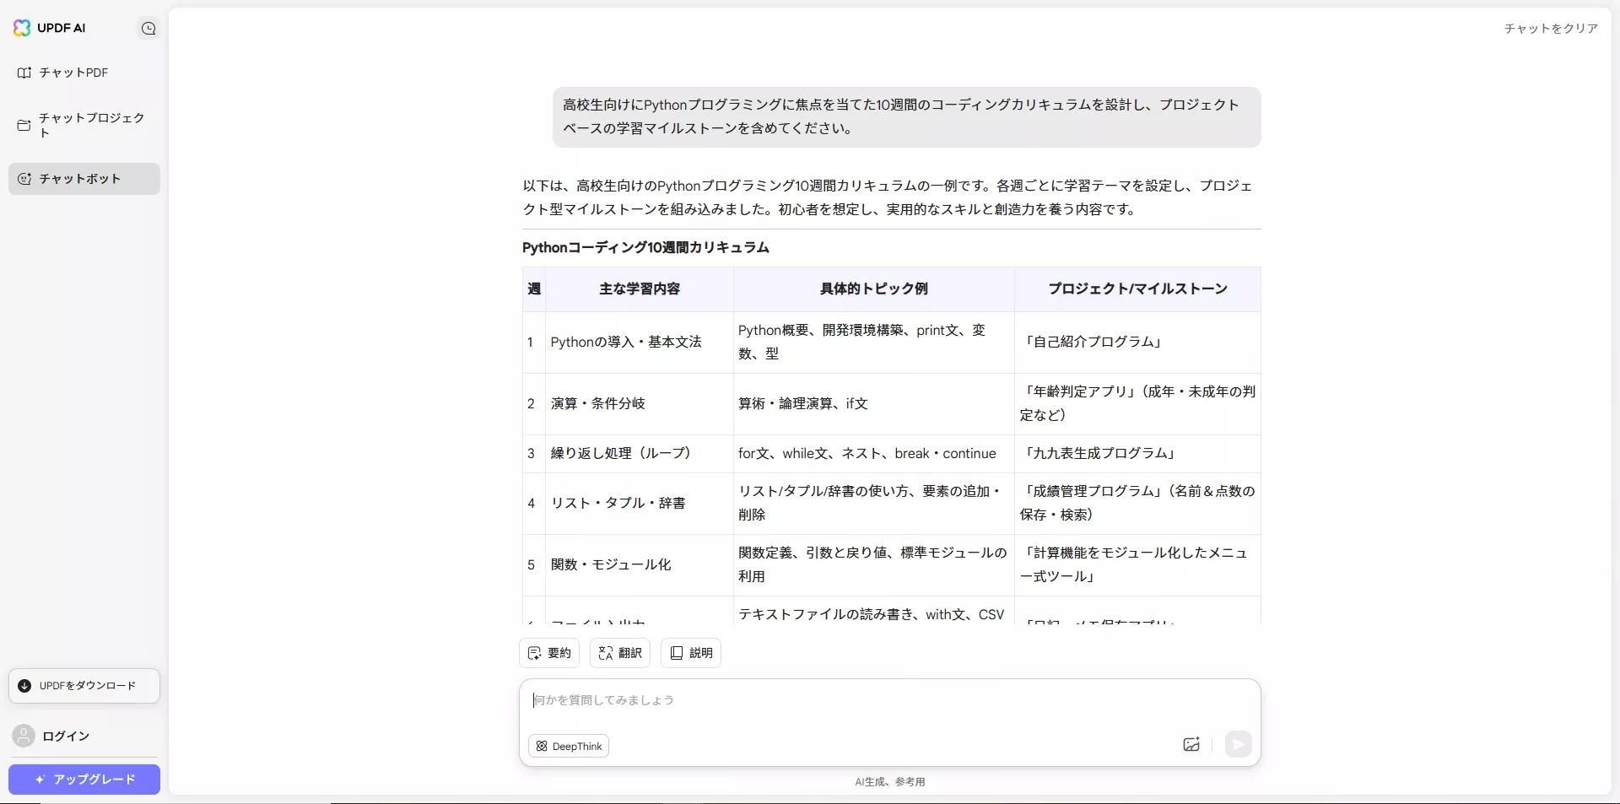Click the リスト・タプル・辞書 cell

click(x=640, y=504)
